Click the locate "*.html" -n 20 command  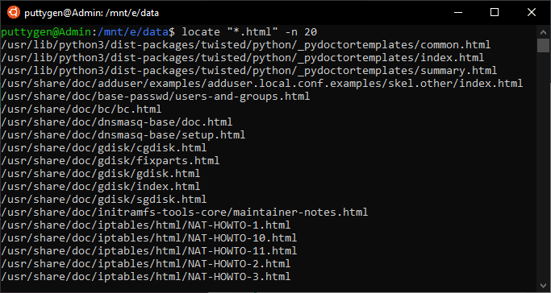tap(249, 32)
